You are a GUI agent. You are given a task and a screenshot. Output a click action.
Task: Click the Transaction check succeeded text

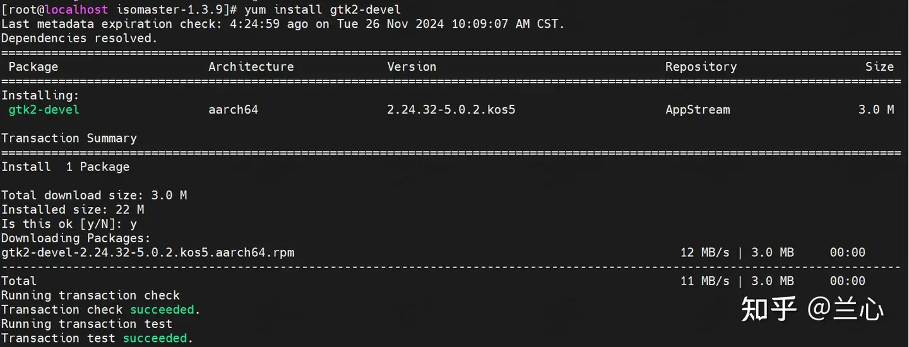pos(101,310)
